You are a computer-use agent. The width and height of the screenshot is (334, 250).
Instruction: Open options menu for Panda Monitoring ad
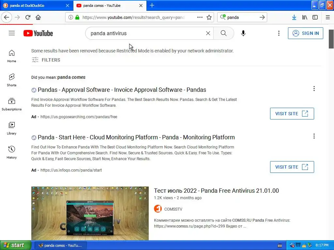(x=314, y=136)
